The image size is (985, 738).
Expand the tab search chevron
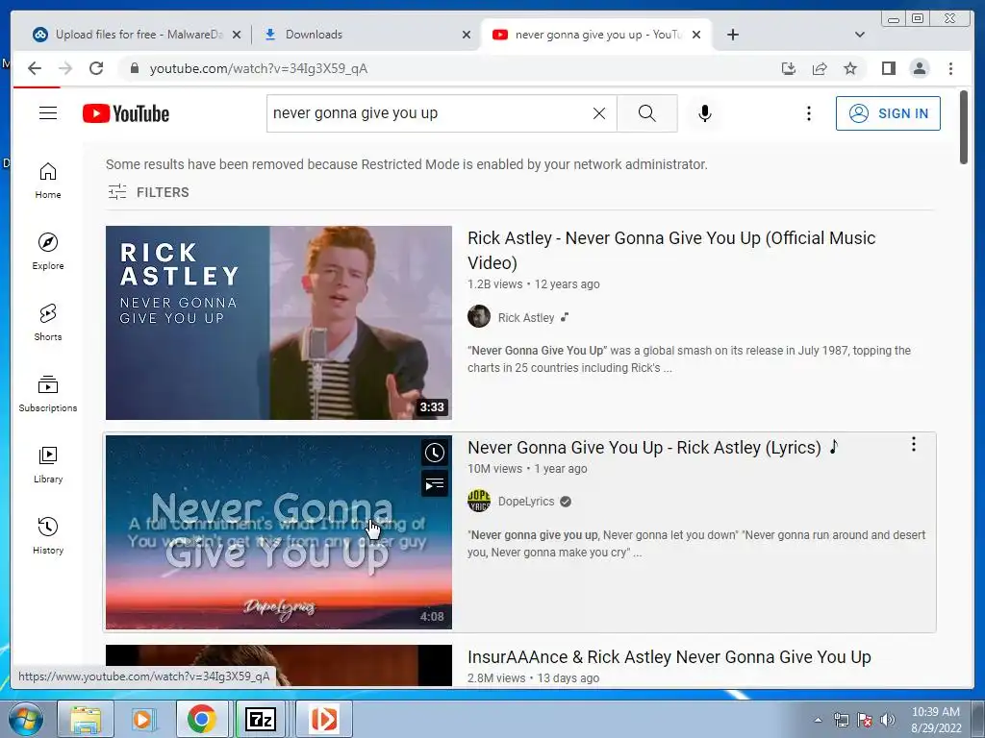tap(860, 35)
